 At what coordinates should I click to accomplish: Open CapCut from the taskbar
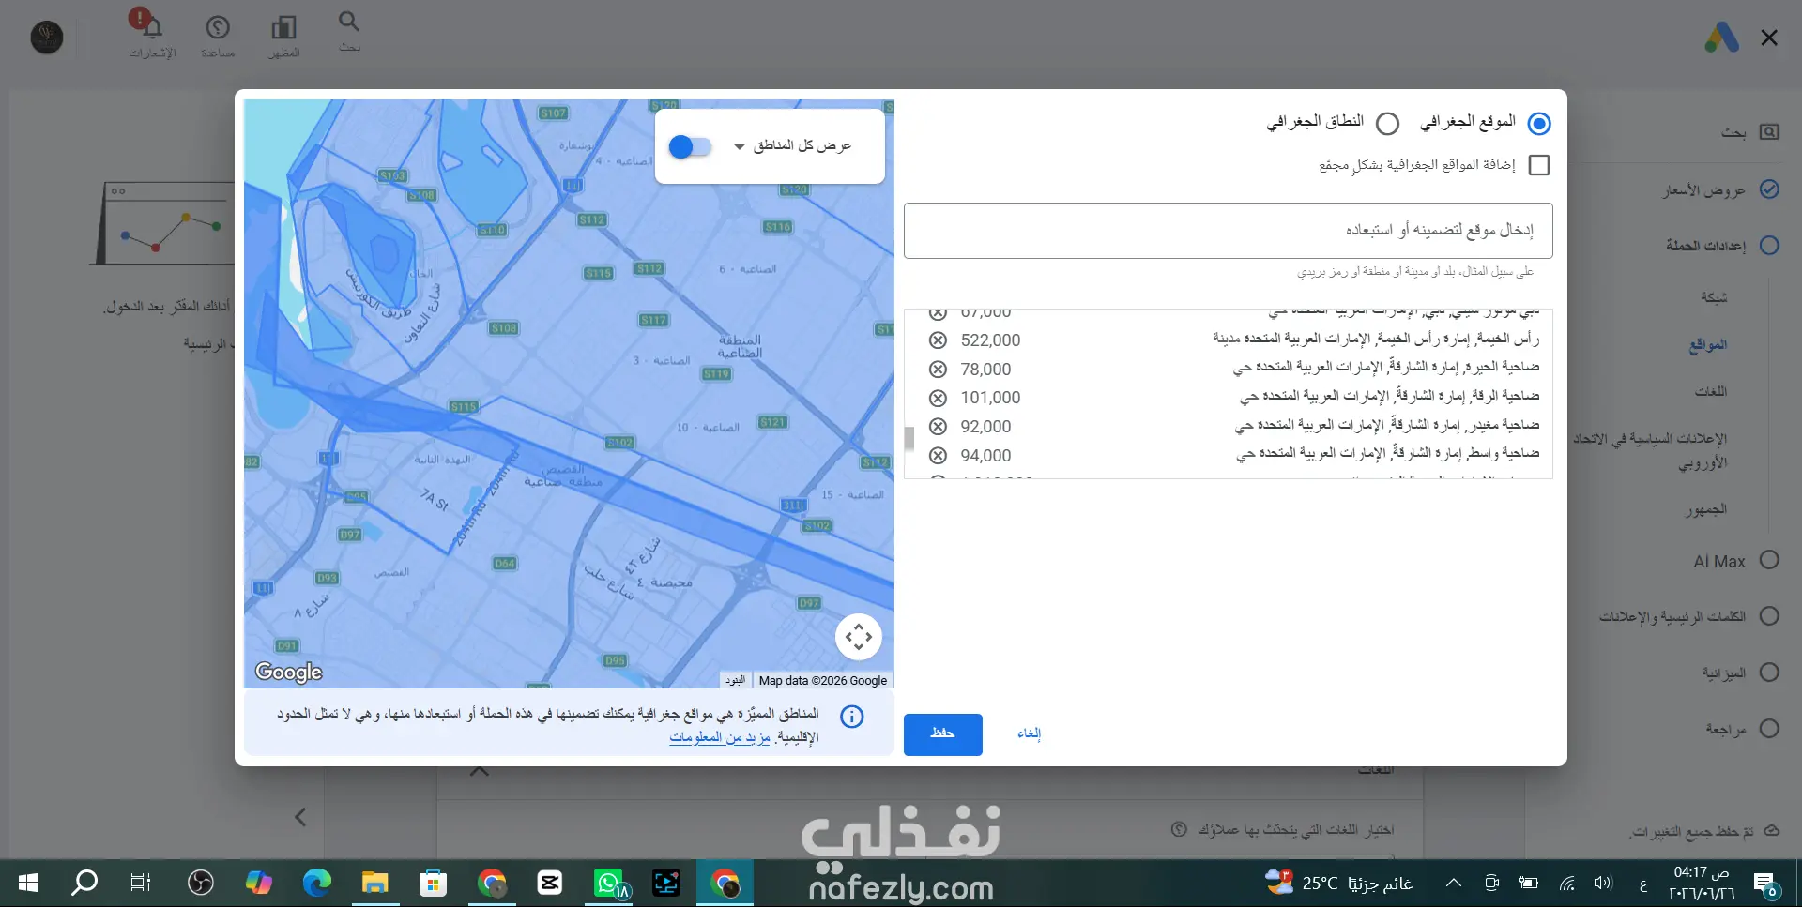[x=550, y=883]
